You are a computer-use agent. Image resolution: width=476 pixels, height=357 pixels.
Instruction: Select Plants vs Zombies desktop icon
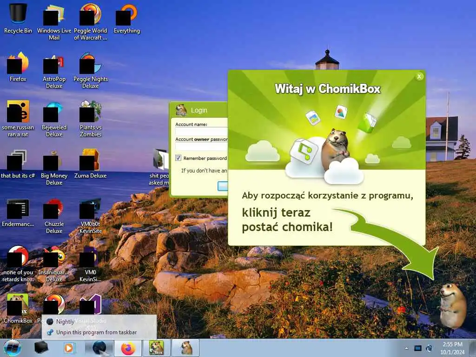(x=91, y=119)
